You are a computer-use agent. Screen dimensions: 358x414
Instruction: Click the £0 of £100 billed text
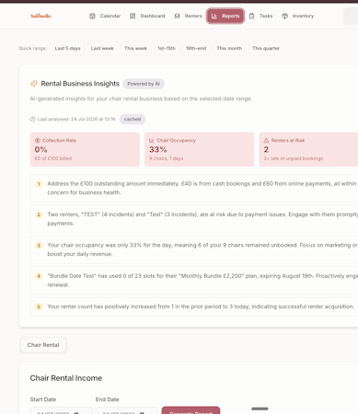pyautogui.click(x=53, y=158)
